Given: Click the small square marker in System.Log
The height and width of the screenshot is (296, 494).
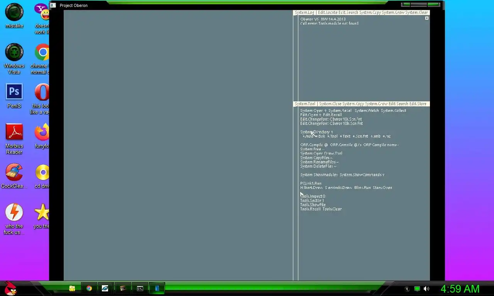Looking at the screenshot, I should pyautogui.click(x=426, y=18).
